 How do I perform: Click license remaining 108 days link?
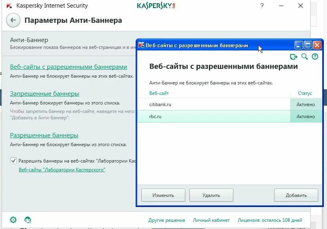(270, 220)
